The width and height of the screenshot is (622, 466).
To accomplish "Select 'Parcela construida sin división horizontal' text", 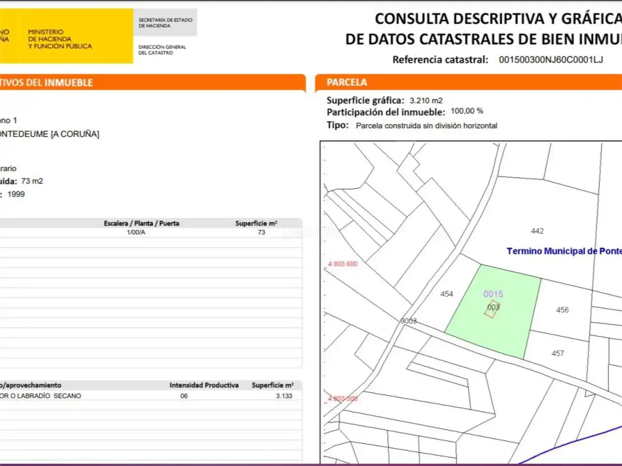I will [427, 126].
